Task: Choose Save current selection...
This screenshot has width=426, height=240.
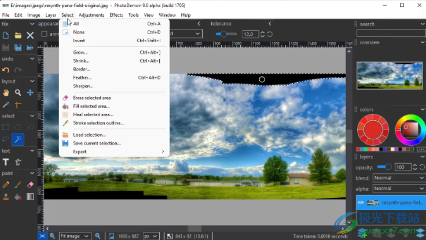Action: pyautogui.click(x=114, y=143)
